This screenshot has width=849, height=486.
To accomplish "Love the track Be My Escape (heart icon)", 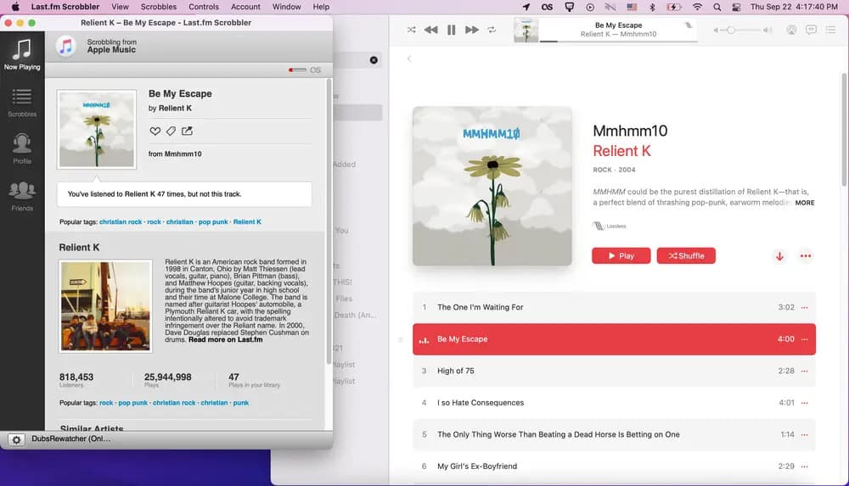I will [x=155, y=131].
